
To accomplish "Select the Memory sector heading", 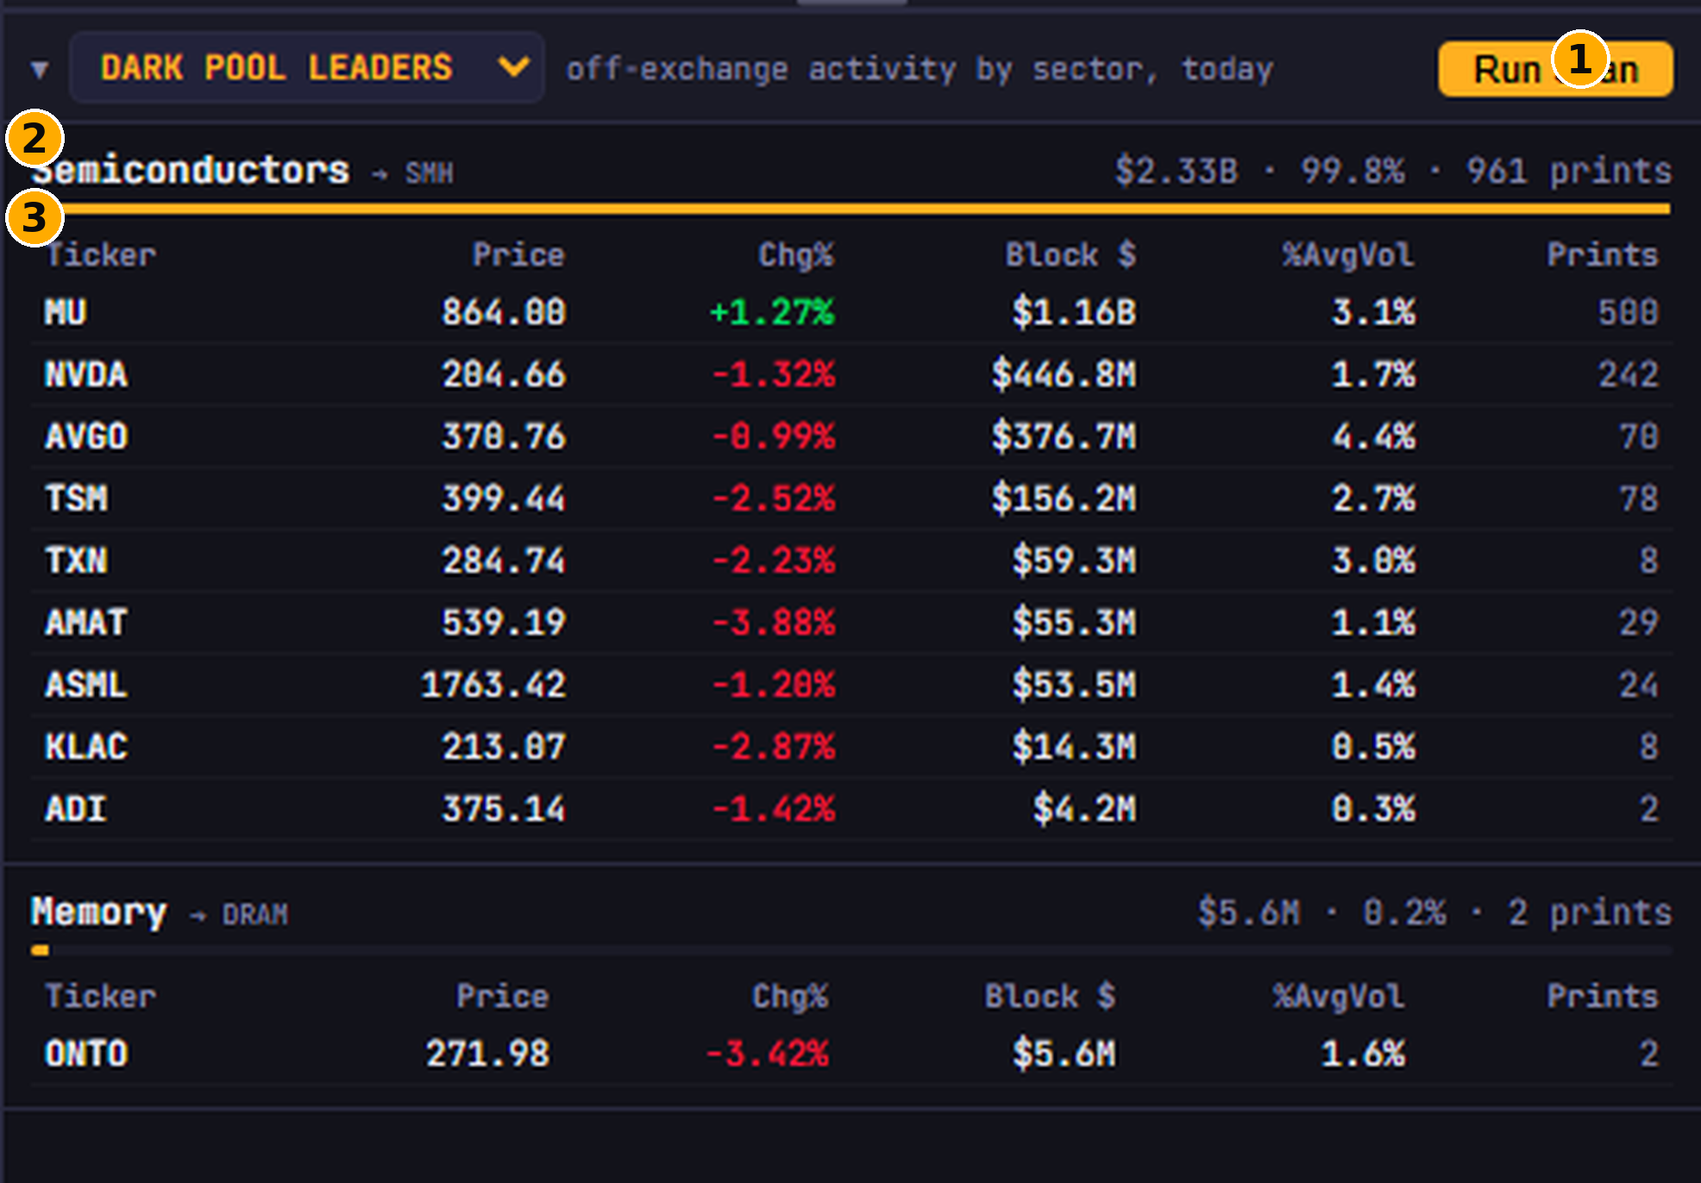I will coord(99,911).
